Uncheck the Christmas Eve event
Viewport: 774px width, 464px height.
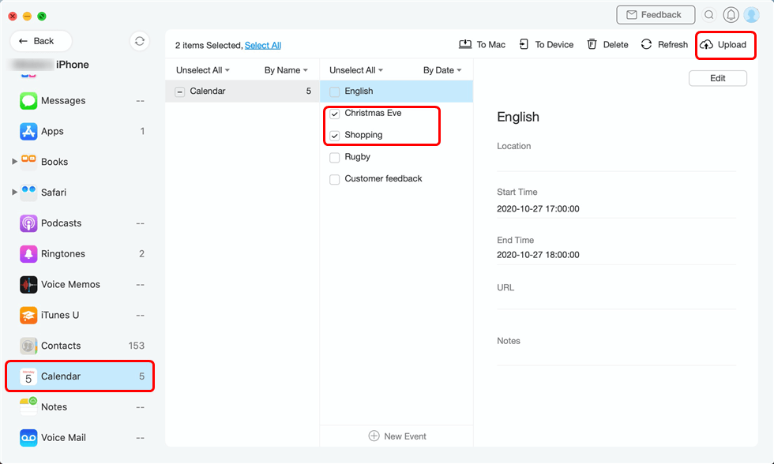coord(334,113)
